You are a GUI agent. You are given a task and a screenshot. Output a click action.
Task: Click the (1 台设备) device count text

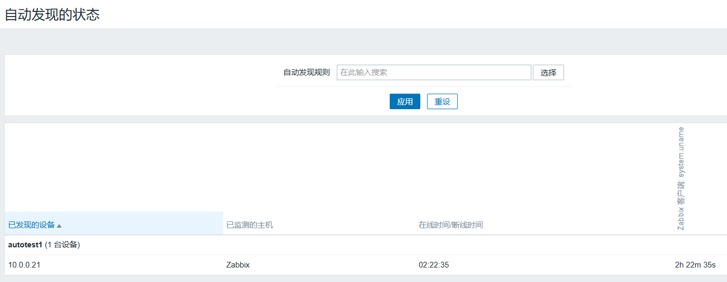point(62,245)
